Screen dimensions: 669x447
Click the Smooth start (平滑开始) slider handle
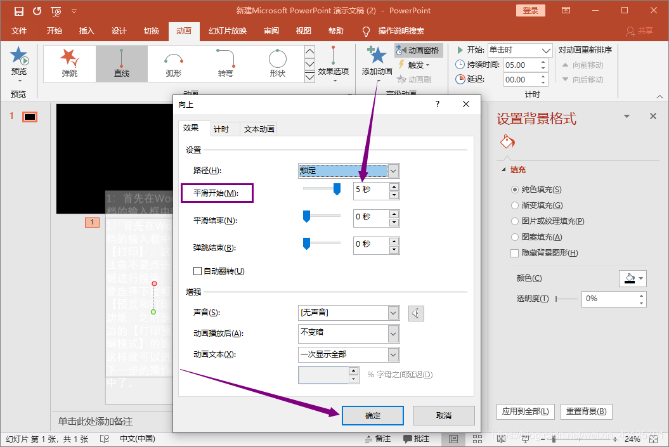click(337, 189)
